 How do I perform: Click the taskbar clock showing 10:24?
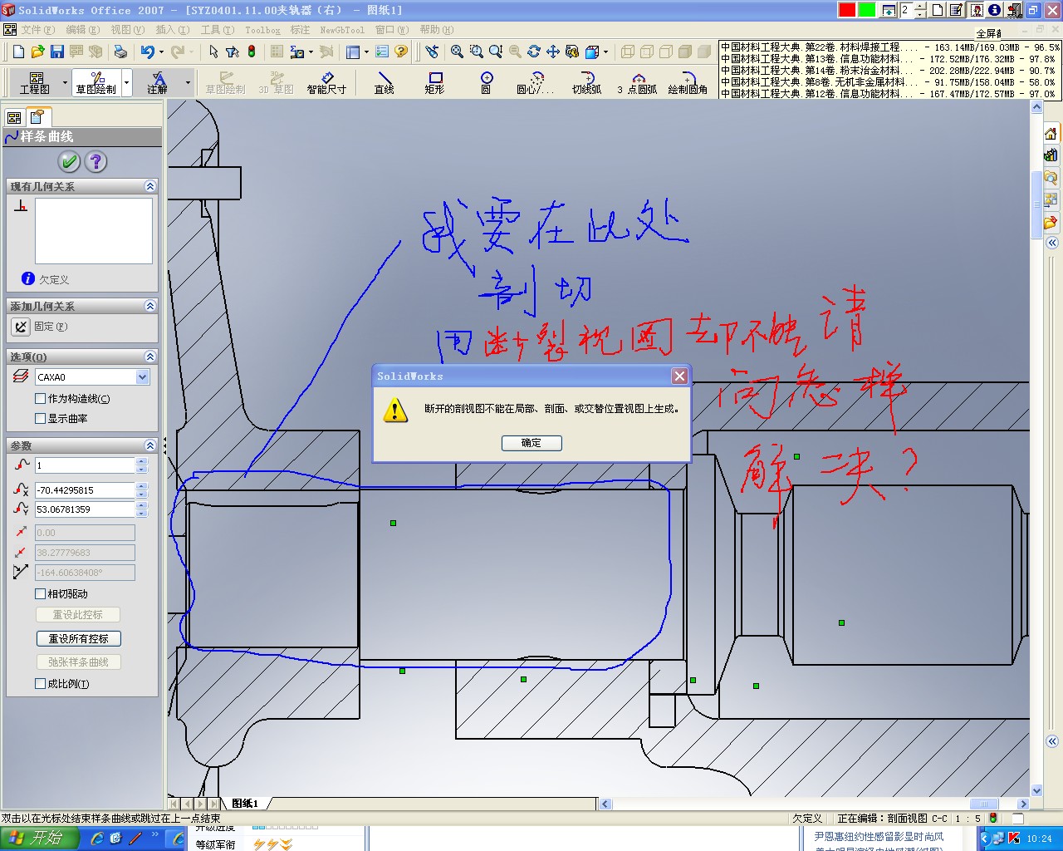pos(1039,839)
